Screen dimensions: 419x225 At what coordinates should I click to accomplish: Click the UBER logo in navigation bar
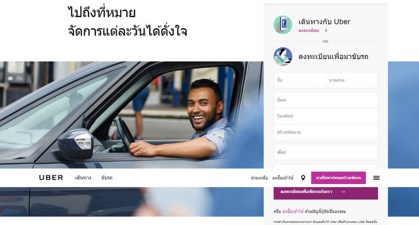pos(51,178)
